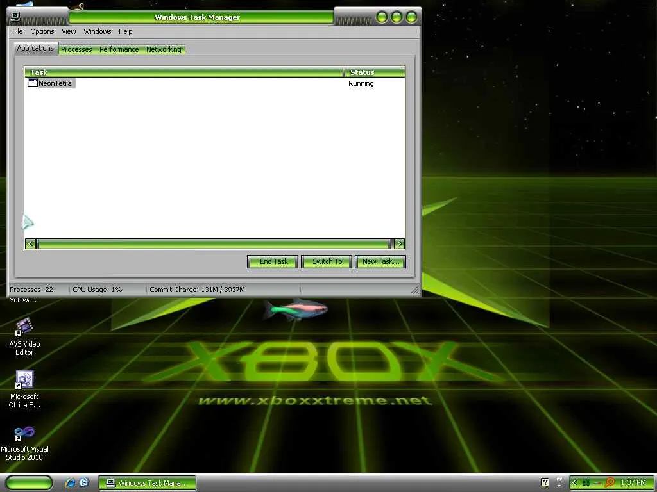
Task: Close Task Manager with last round button
Action: pos(411,17)
